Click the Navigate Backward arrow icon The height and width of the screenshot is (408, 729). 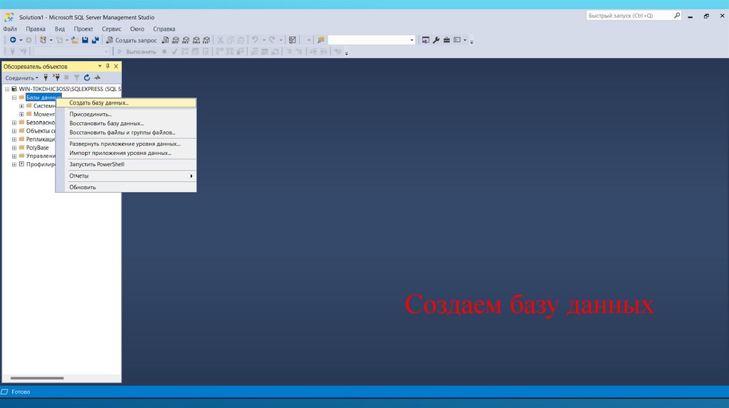coord(13,40)
